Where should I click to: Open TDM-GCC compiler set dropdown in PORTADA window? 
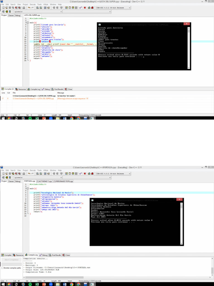tap(129, 173)
